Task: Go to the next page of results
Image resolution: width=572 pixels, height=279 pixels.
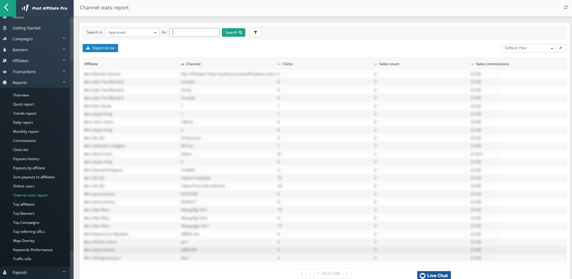Action: (348, 273)
